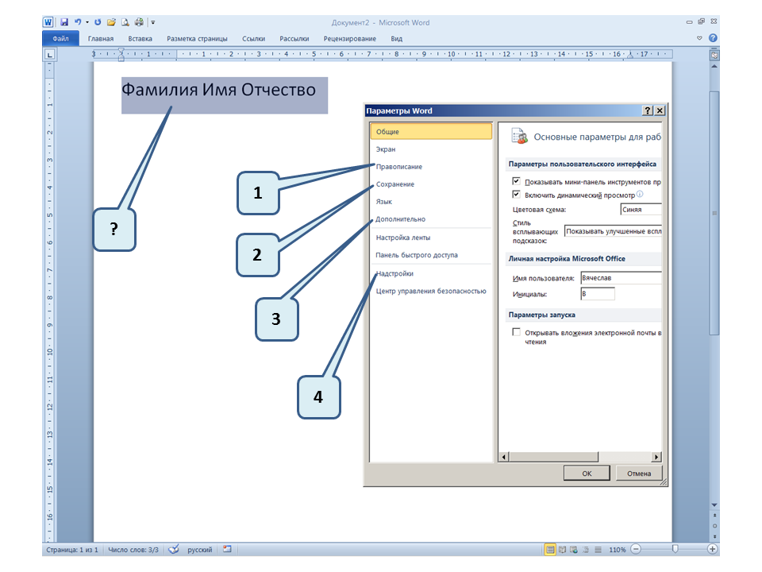Click the spell check icon in status bar
The width and height of the screenshot is (762, 572).
174,549
